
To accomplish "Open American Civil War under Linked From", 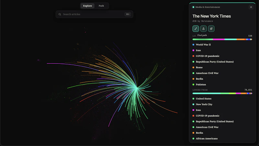I will [207, 127].
